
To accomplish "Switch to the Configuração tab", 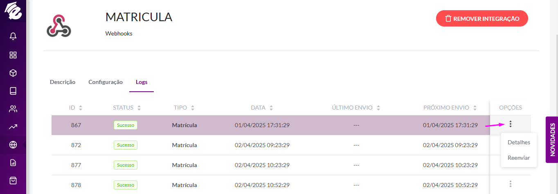I will tap(106, 82).
